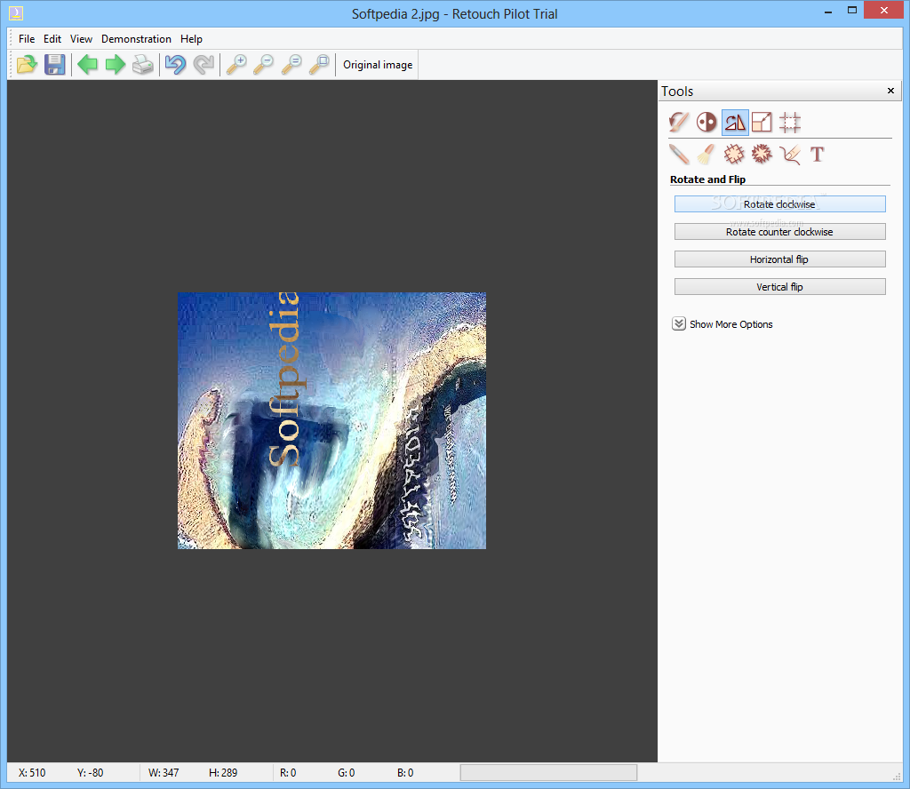Click the third magnifier zoom icon
Image resolution: width=910 pixels, height=789 pixels.
(x=291, y=64)
